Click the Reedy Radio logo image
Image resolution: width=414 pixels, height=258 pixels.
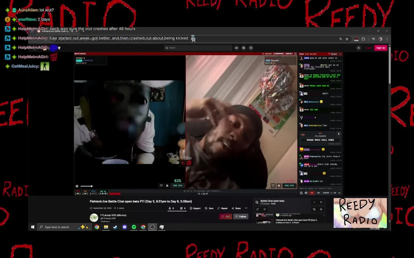360,213
